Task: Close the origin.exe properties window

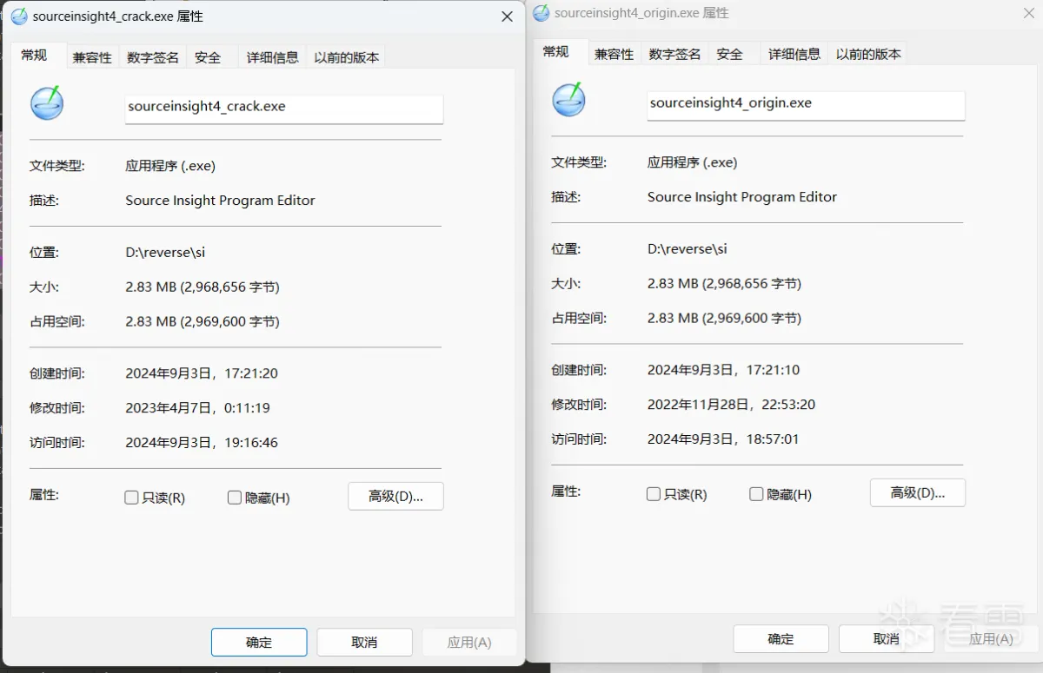Action: point(1029,13)
